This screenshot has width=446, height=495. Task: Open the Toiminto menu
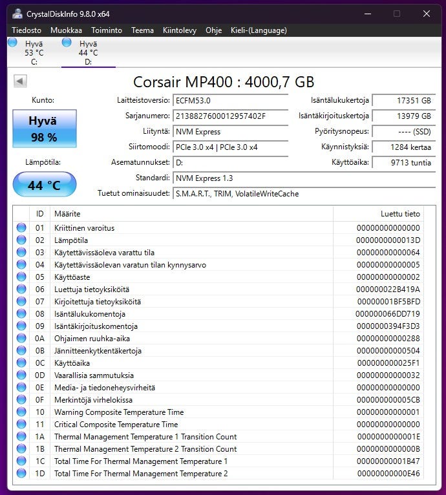click(107, 30)
